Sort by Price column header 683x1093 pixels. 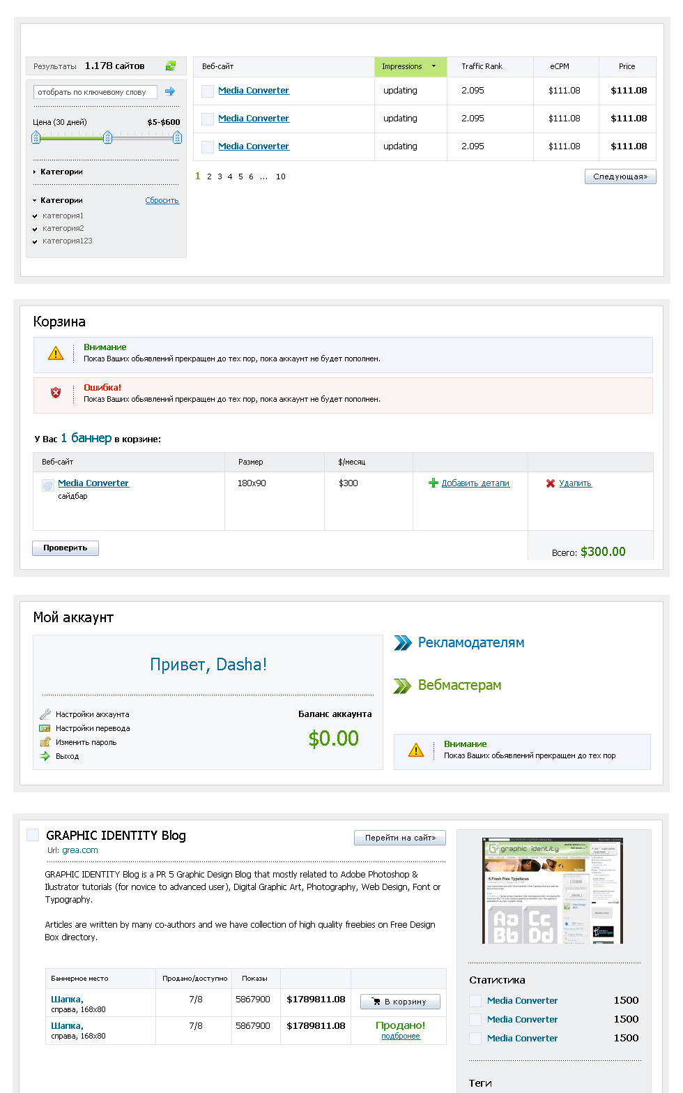[x=627, y=66]
